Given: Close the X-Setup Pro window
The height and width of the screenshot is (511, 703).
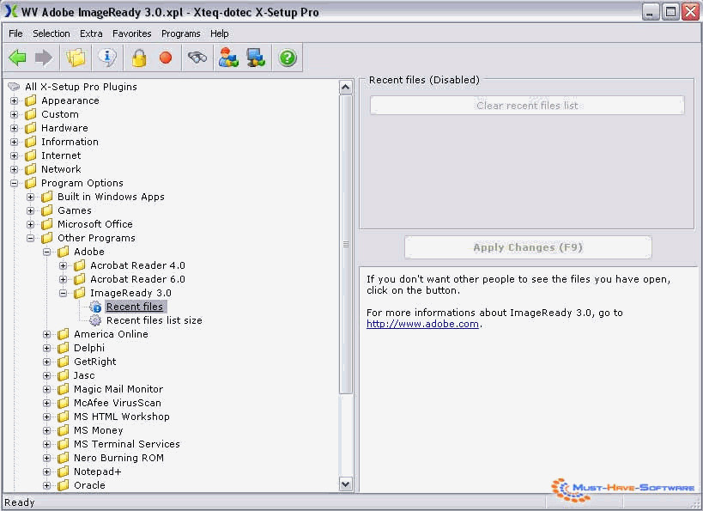Looking at the screenshot, I should point(691,12).
